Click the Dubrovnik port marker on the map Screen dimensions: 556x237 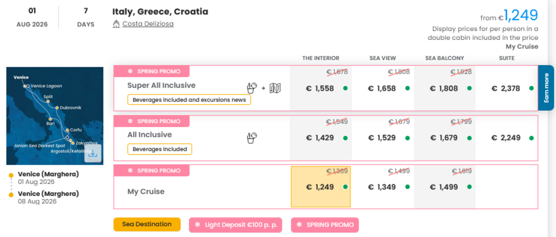coord(56,108)
